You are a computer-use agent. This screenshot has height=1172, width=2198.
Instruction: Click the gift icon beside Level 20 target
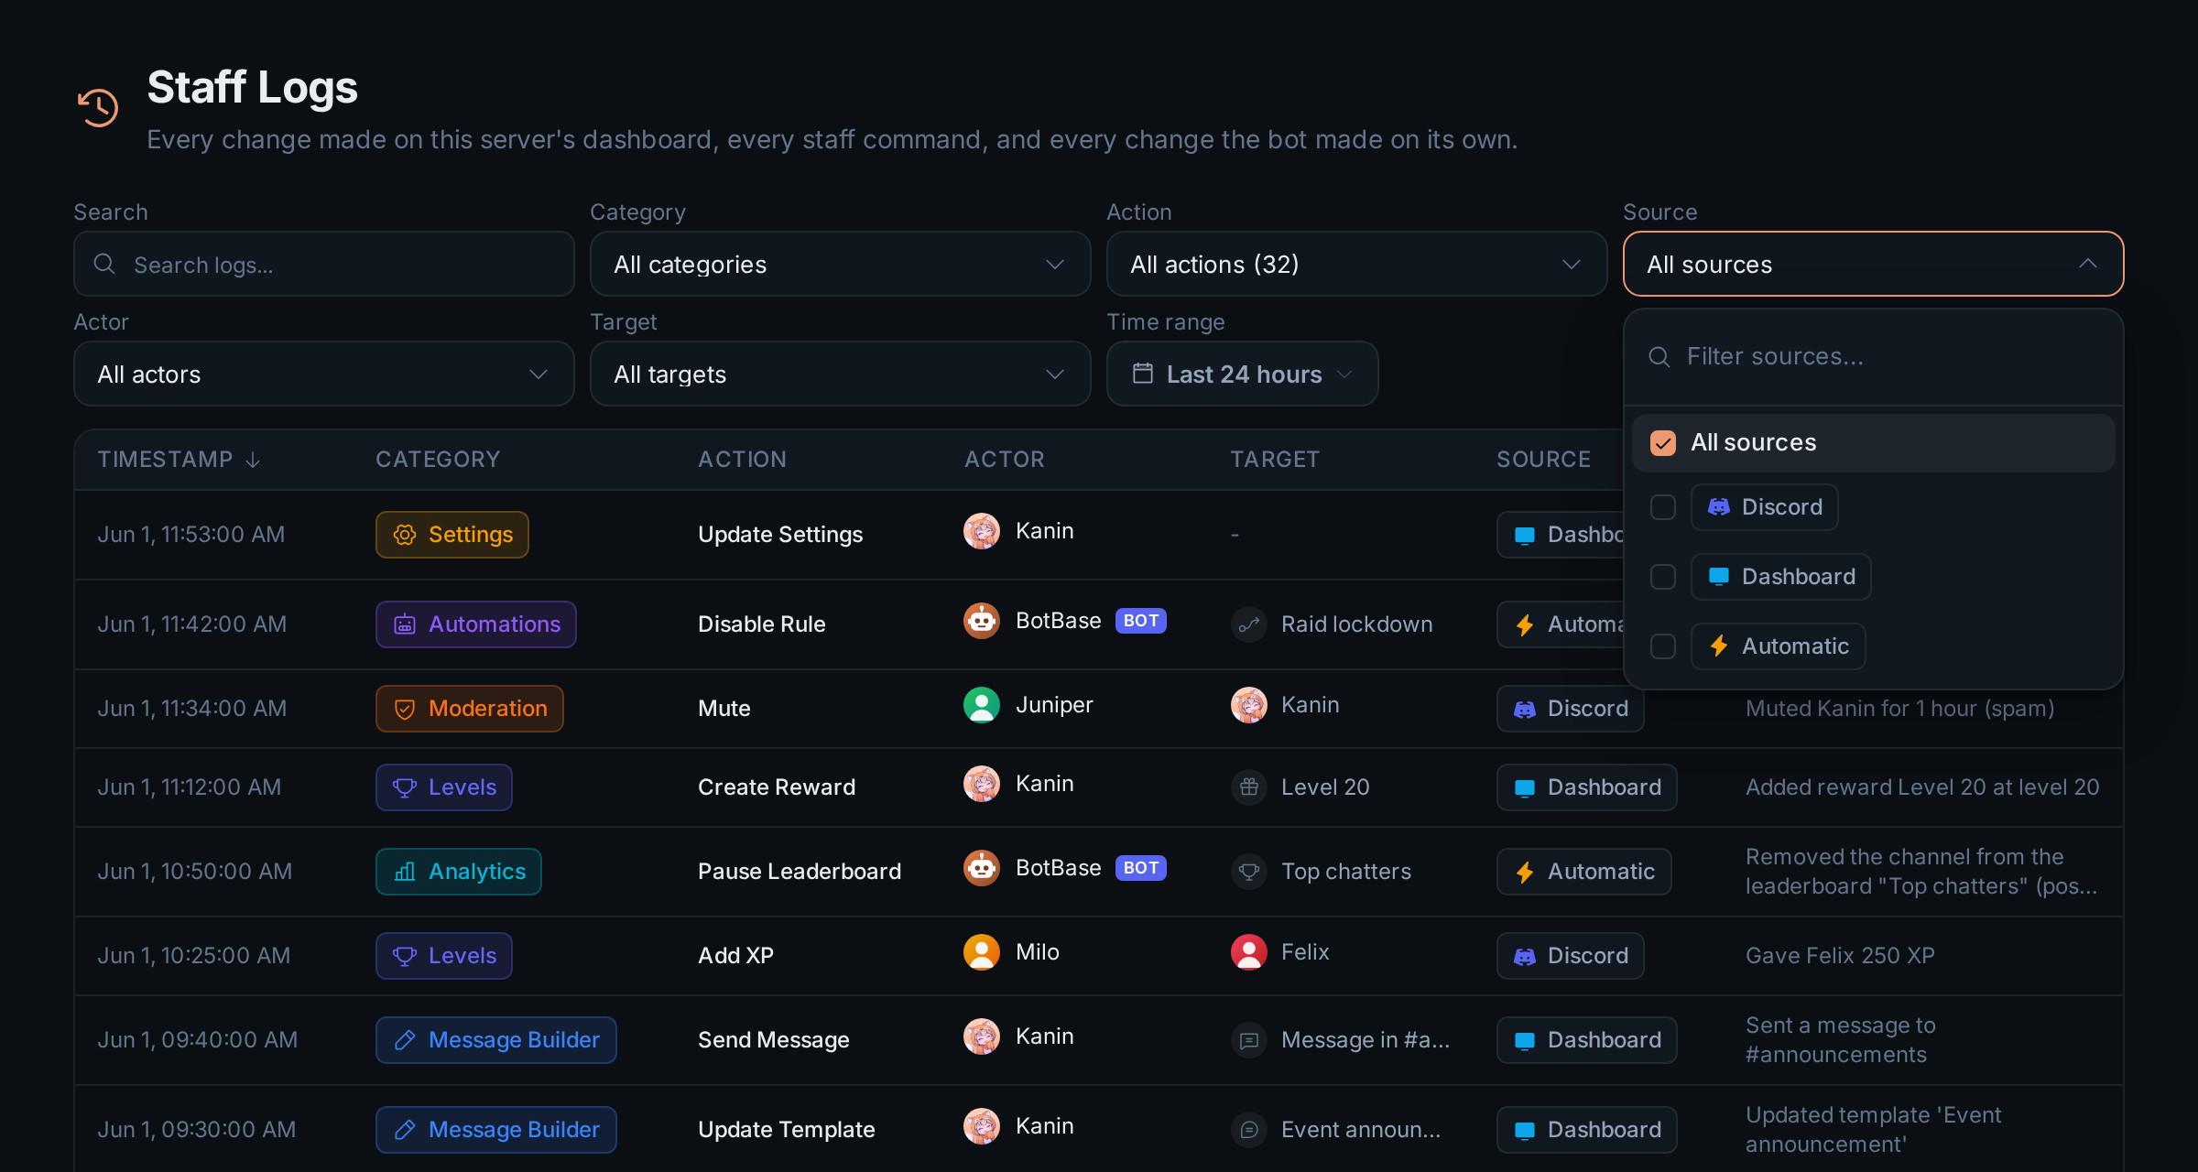click(1249, 787)
